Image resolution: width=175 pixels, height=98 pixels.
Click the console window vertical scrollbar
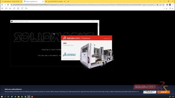click(98, 29)
